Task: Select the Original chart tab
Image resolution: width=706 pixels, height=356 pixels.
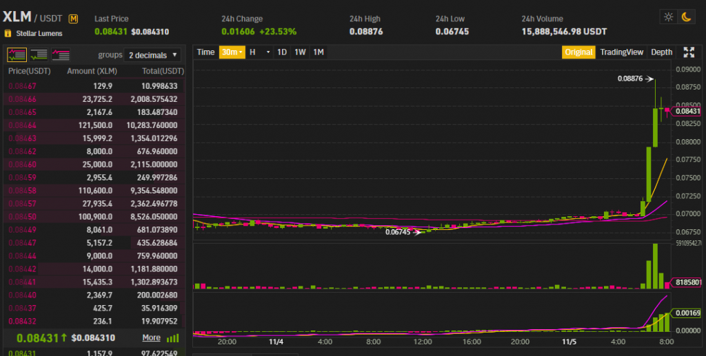Action: pyautogui.click(x=578, y=52)
